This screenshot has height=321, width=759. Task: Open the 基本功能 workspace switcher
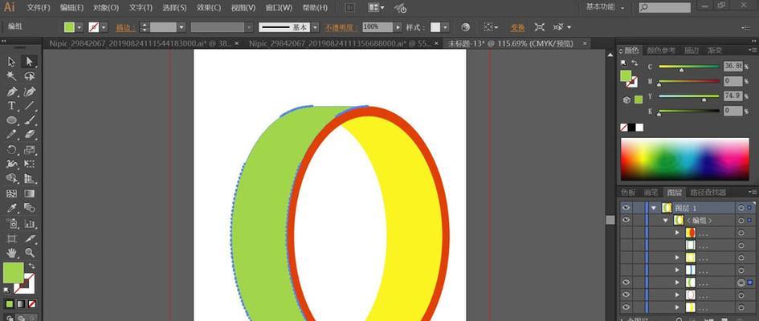pyautogui.click(x=605, y=7)
